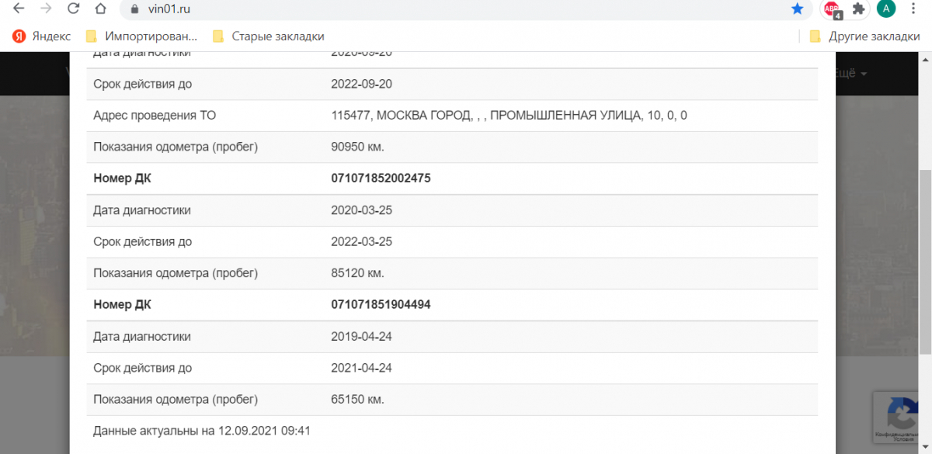Open the browser home page
Viewport: 932px width, 454px height.
[100, 9]
